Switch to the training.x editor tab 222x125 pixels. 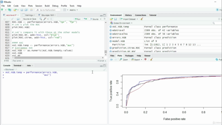[x=29, y=15]
